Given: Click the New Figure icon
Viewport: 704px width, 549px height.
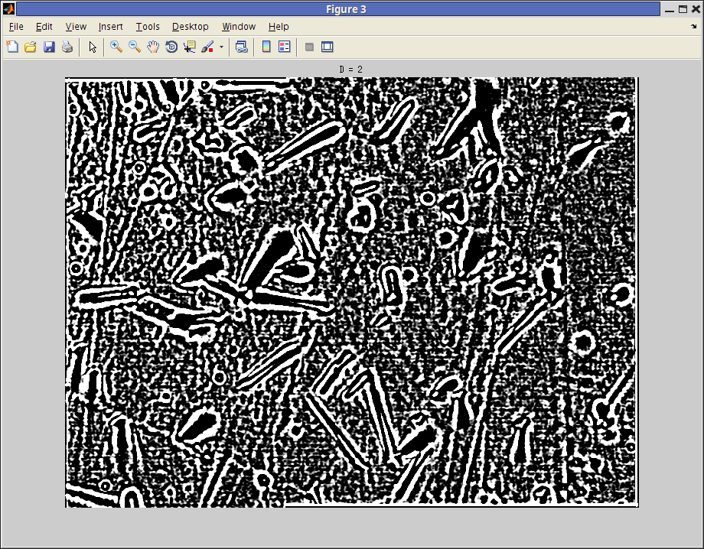Looking at the screenshot, I should (x=12, y=47).
